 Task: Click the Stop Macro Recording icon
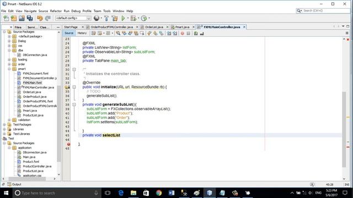tap(189, 33)
